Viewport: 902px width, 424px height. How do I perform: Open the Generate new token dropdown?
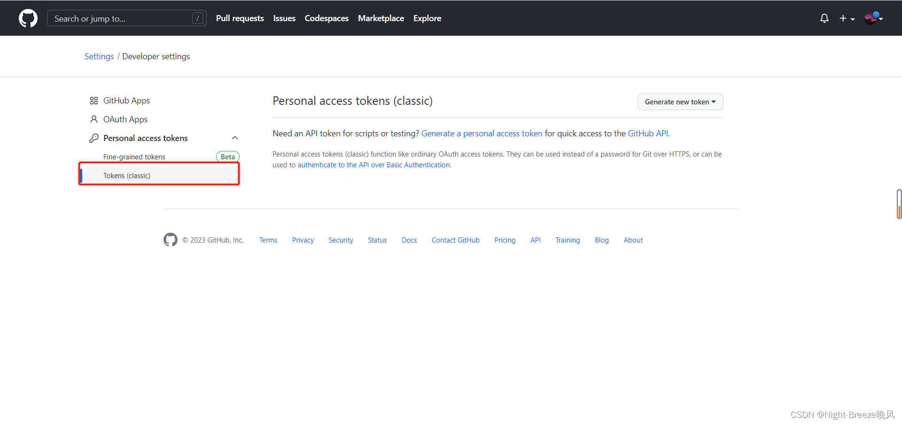[680, 102]
